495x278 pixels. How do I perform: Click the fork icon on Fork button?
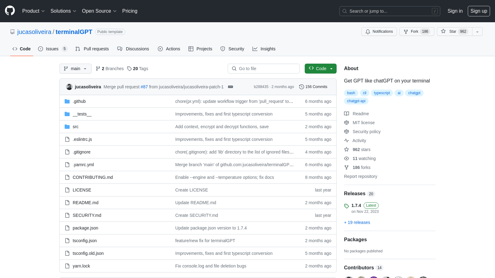click(x=406, y=32)
